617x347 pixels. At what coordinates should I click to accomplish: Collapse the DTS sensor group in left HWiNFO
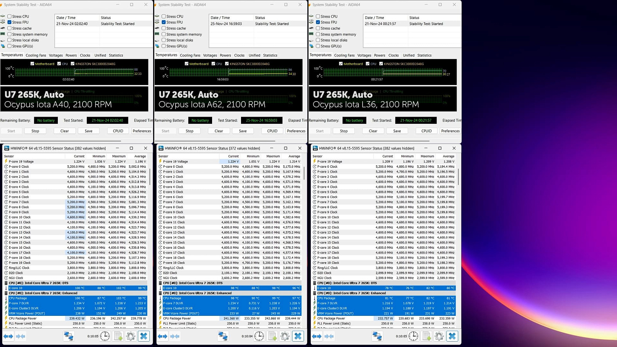(x=6, y=283)
